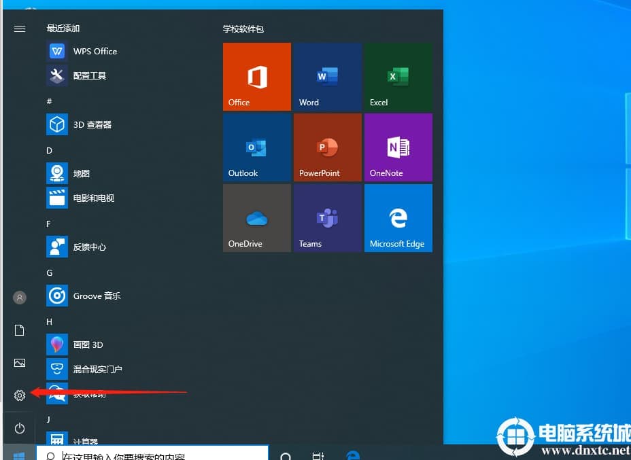This screenshot has height=460, width=631.
Task: Open the Documents sidebar icon
Action: click(20, 330)
